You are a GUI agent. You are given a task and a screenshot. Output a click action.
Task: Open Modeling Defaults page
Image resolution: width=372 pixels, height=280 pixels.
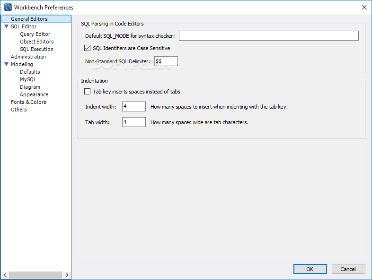pos(30,72)
